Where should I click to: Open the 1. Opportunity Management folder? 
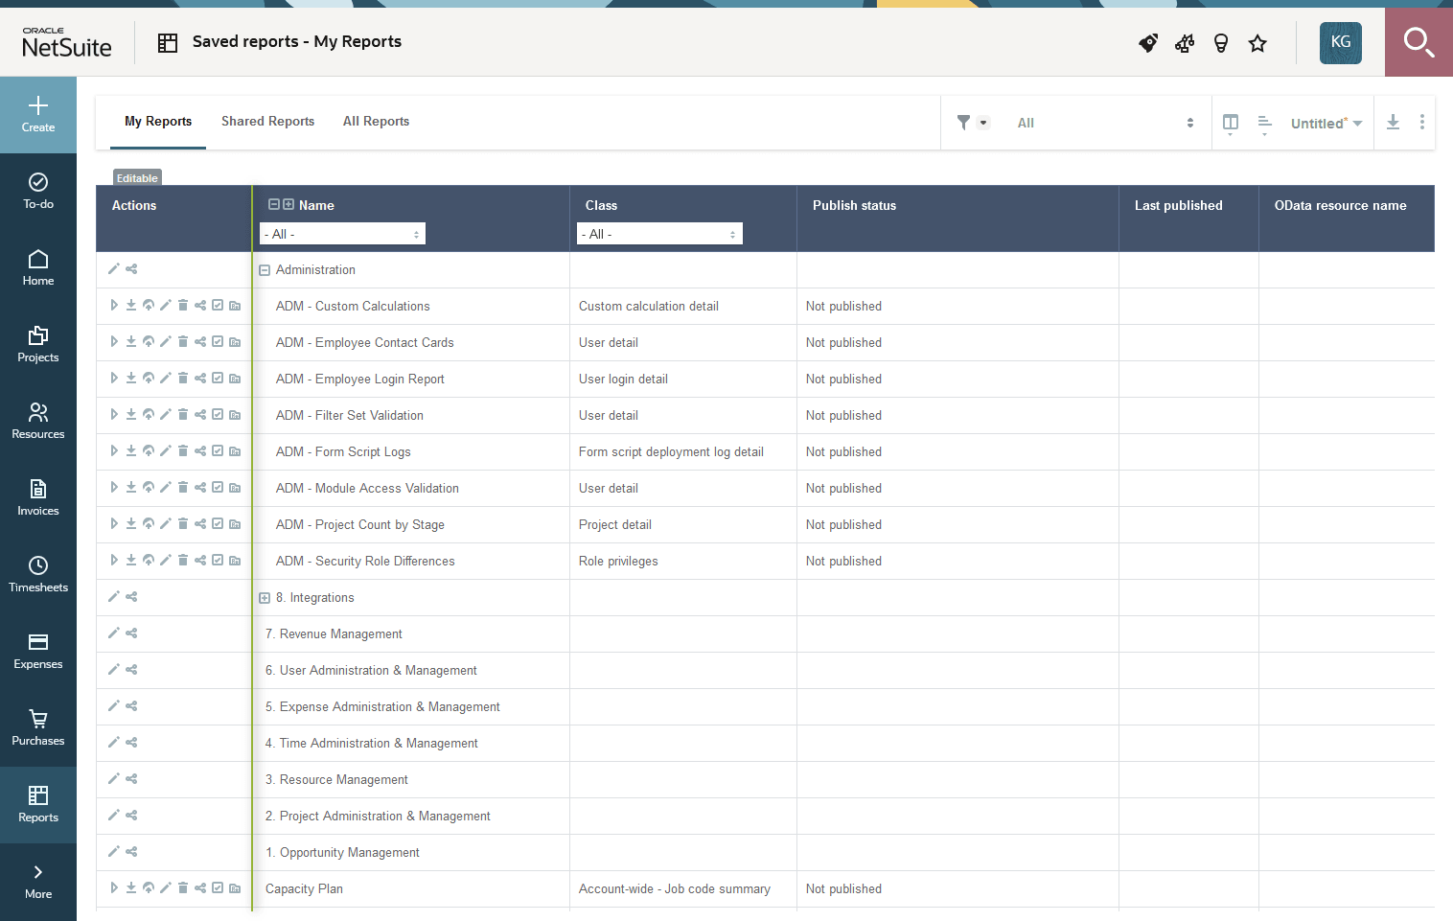coord(342,853)
